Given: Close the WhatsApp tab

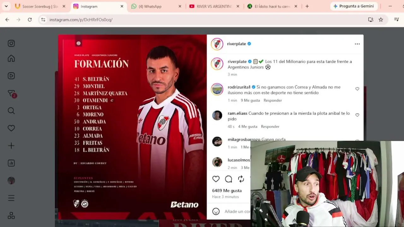Looking at the screenshot, I should [180, 6].
